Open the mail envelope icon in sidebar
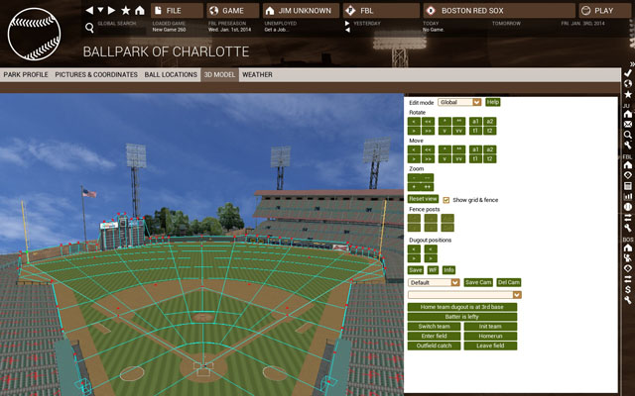 click(628, 124)
